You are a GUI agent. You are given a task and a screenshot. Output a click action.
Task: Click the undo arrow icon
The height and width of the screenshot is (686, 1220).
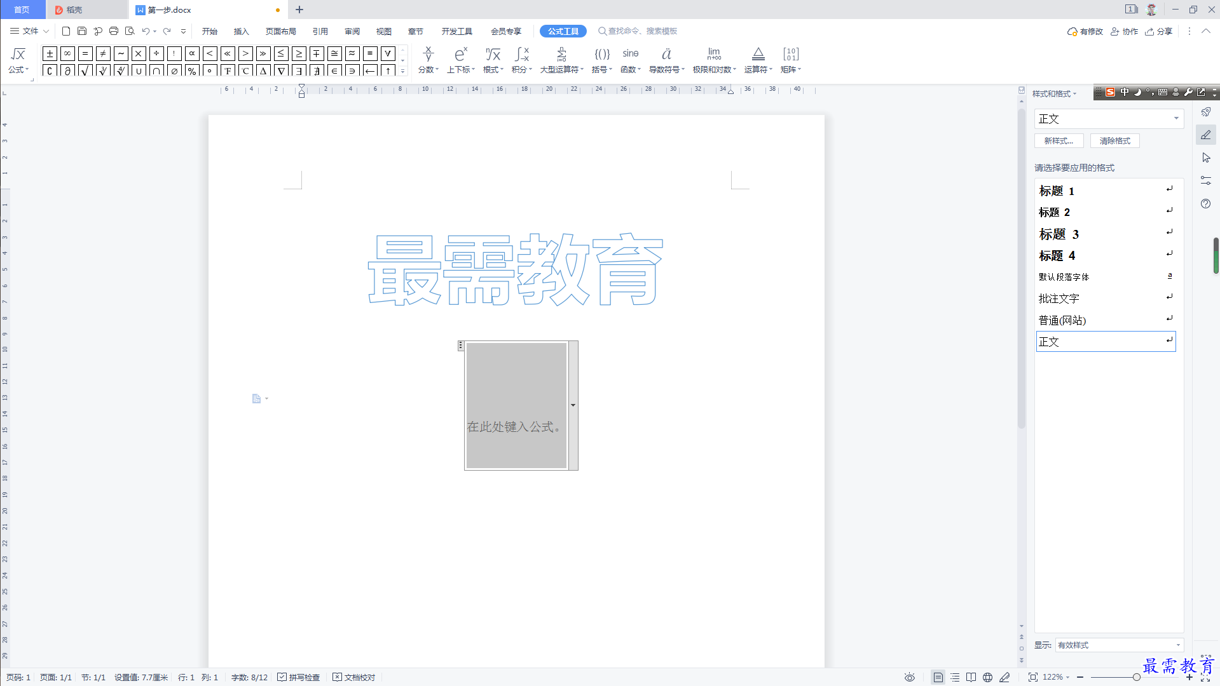146,31
